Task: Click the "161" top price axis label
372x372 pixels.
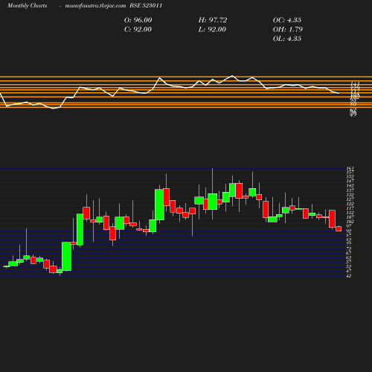Action: pyautogui.click(x=350, y=169)
